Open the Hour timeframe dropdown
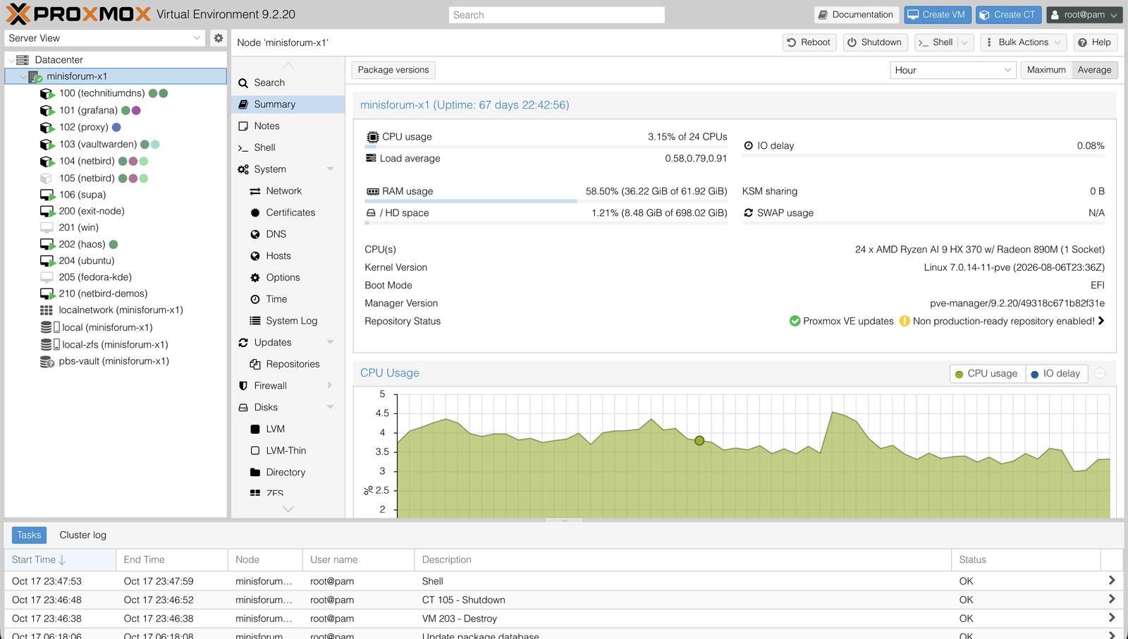Viewport: 1128px width, 639px height. pyautogui.click(x=1007, y=71)
